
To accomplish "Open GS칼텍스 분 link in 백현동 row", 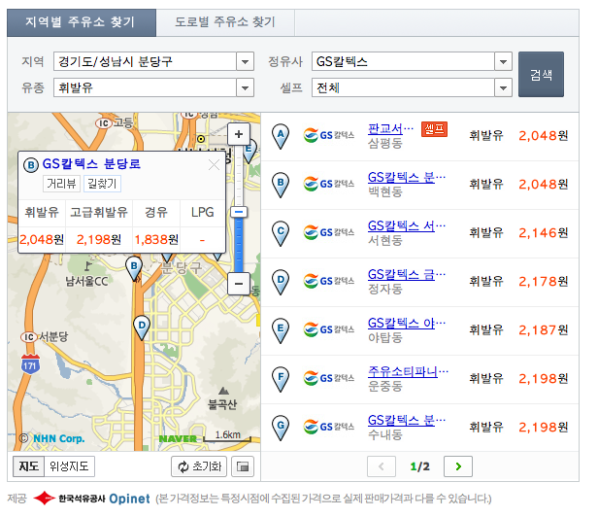I will [407, 178].
